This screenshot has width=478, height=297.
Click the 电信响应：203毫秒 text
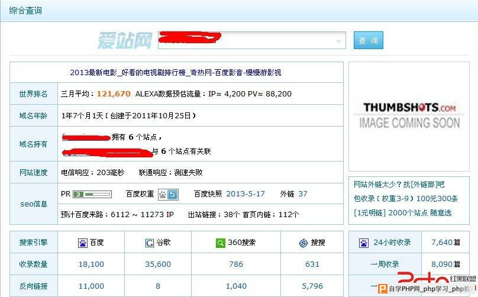tap(93, 173)
